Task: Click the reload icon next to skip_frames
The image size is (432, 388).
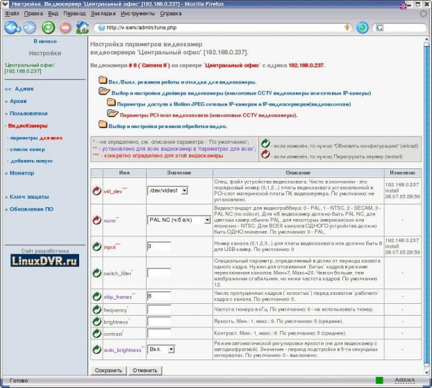Action: coord(97,296)
